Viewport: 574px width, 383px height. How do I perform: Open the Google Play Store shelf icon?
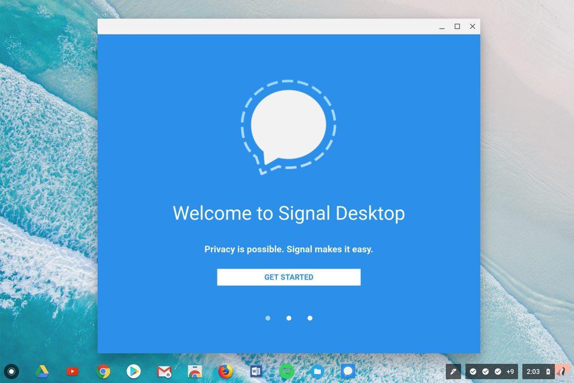tap(133, 372)
